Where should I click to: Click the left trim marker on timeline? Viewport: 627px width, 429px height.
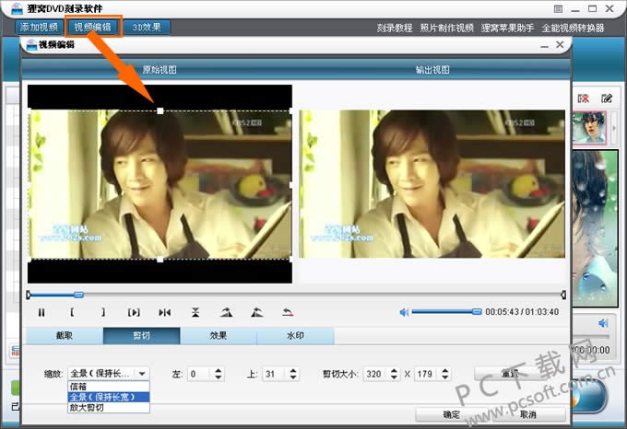point(29,295)
